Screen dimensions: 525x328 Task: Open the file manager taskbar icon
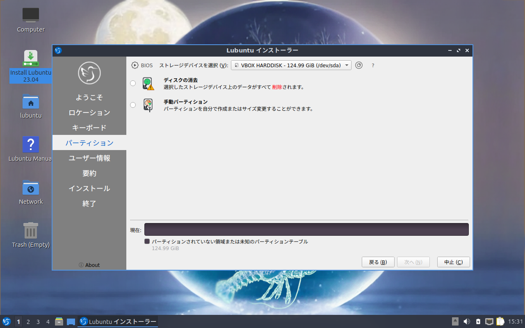pos(59,321)
